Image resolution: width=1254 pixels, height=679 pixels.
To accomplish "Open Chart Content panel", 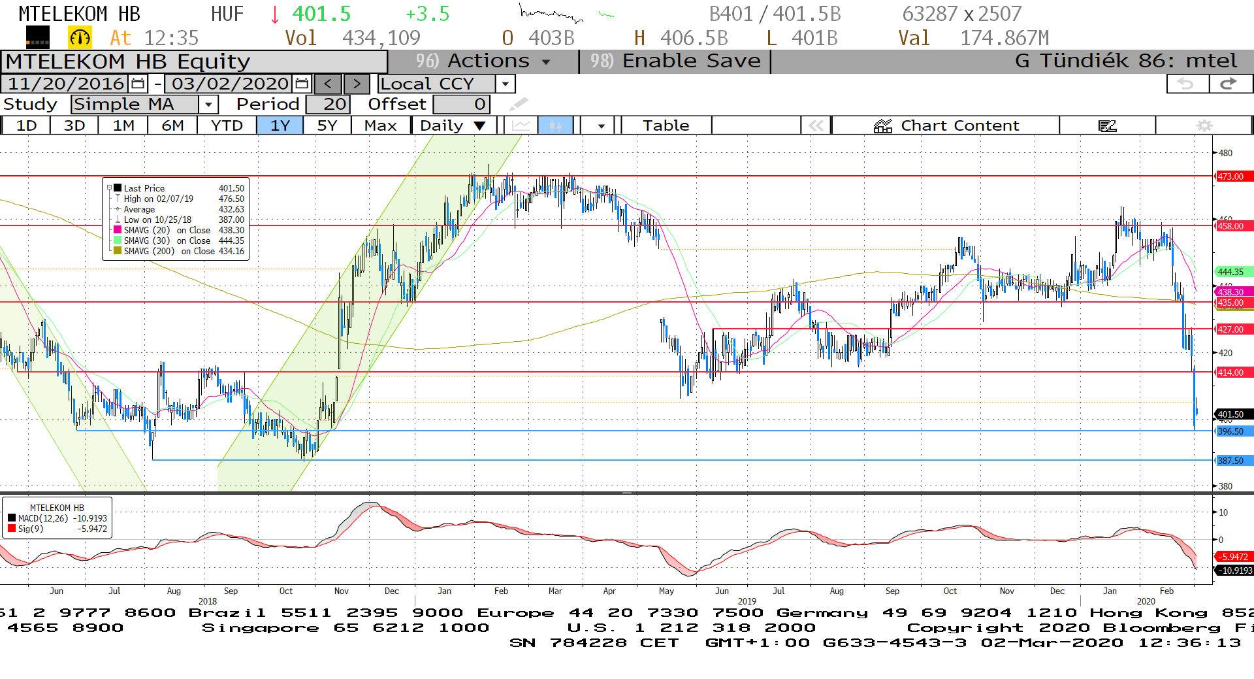I will (x=946, y=125).
